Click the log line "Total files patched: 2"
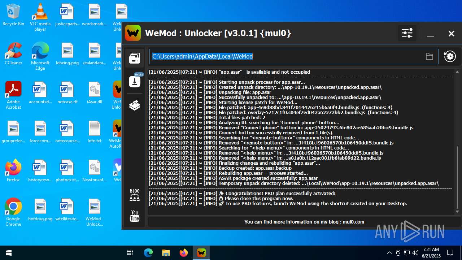Screen dimensions: 462x260 click(207, 117)
